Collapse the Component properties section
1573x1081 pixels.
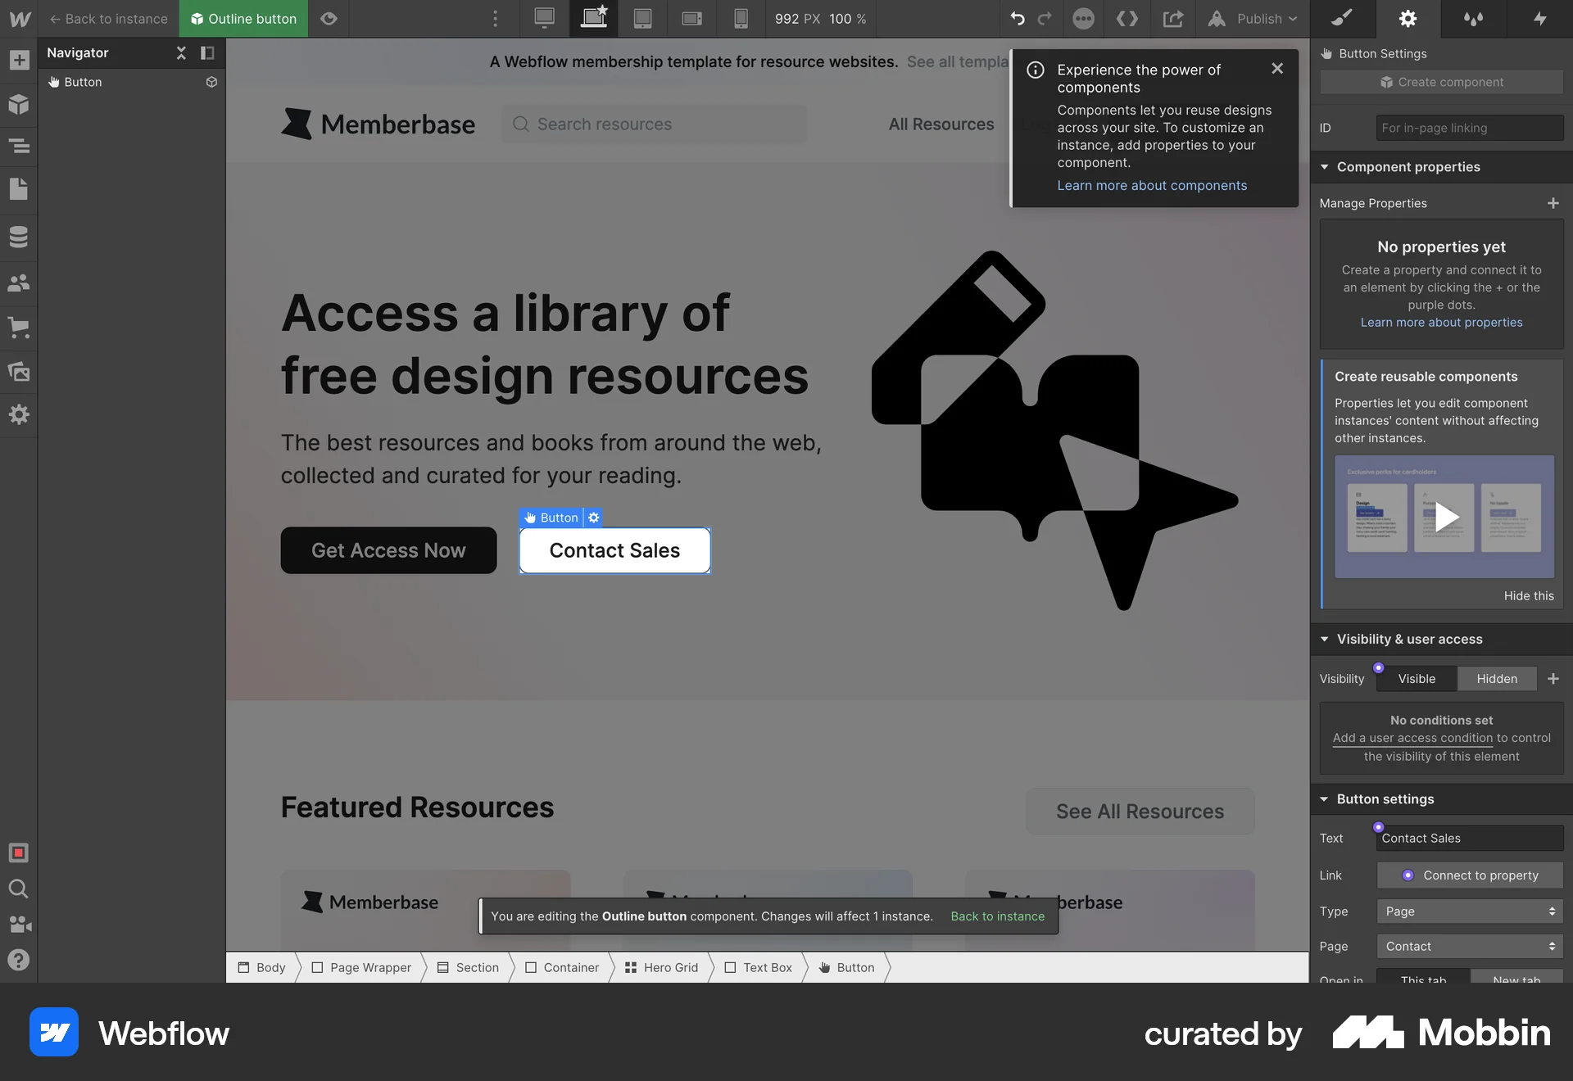click(x=1324, y=166)
